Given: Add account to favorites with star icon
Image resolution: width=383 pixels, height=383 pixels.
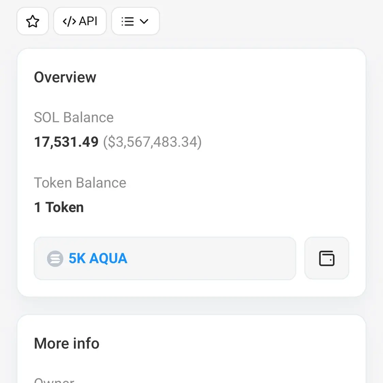Looking at the screenshot, I should coord(32,21).
